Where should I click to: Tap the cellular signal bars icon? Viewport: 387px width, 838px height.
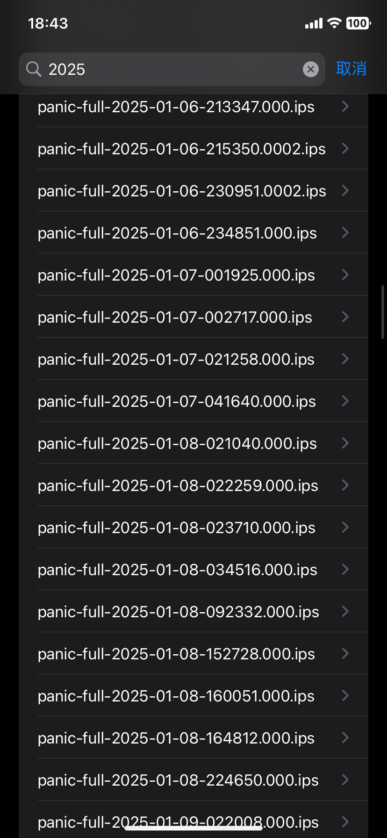(314, 23)
